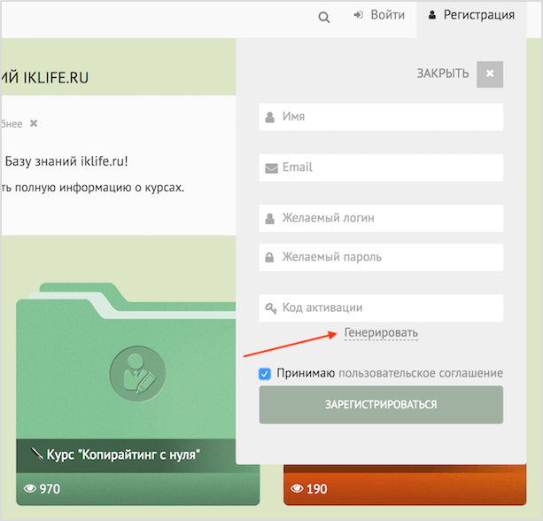Click the Желаемый логин field
This screenshot has height=521, width=543.
(381, 218)
